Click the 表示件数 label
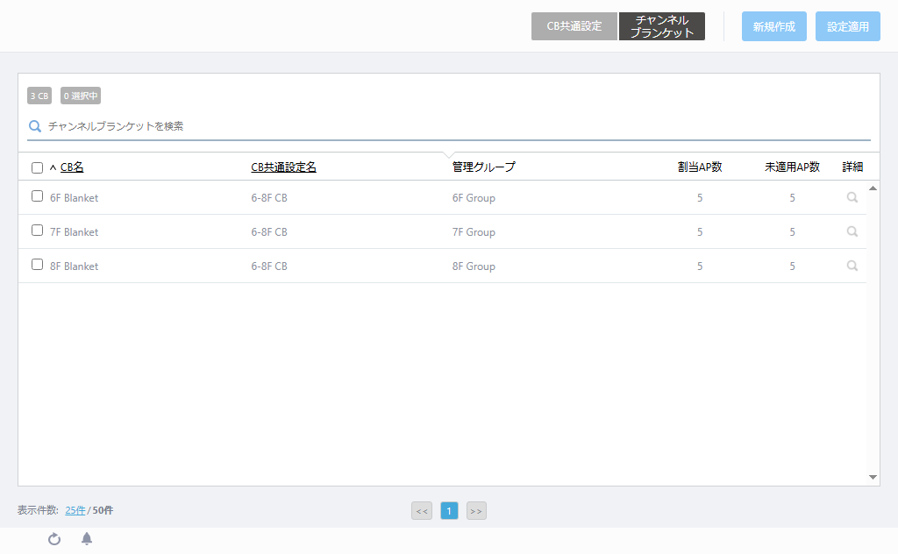The width and height of the screenshot is (898, 554). [38, 510]
